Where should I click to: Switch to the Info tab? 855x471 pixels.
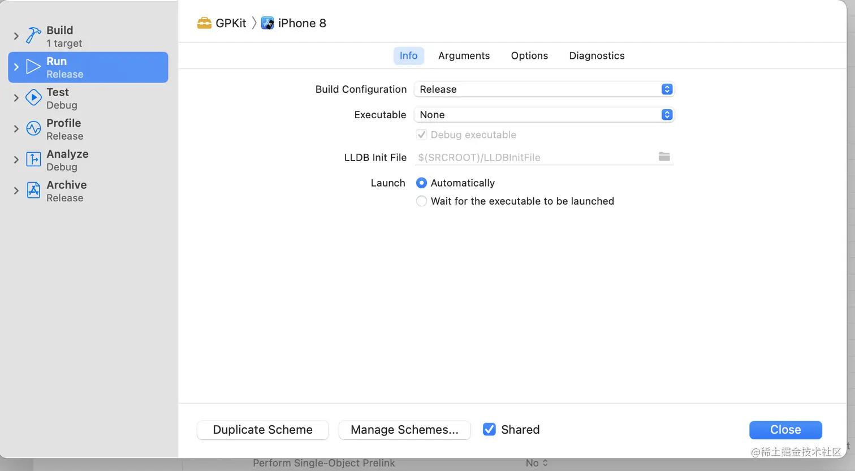(x=408, y=55)
